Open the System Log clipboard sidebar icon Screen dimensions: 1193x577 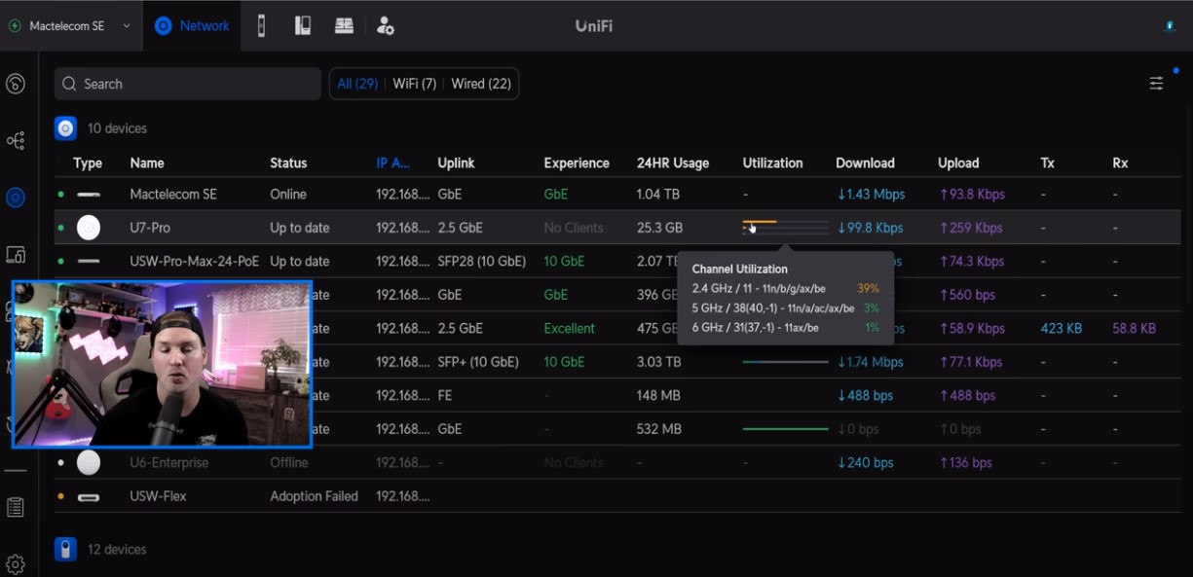click(16, 507)
